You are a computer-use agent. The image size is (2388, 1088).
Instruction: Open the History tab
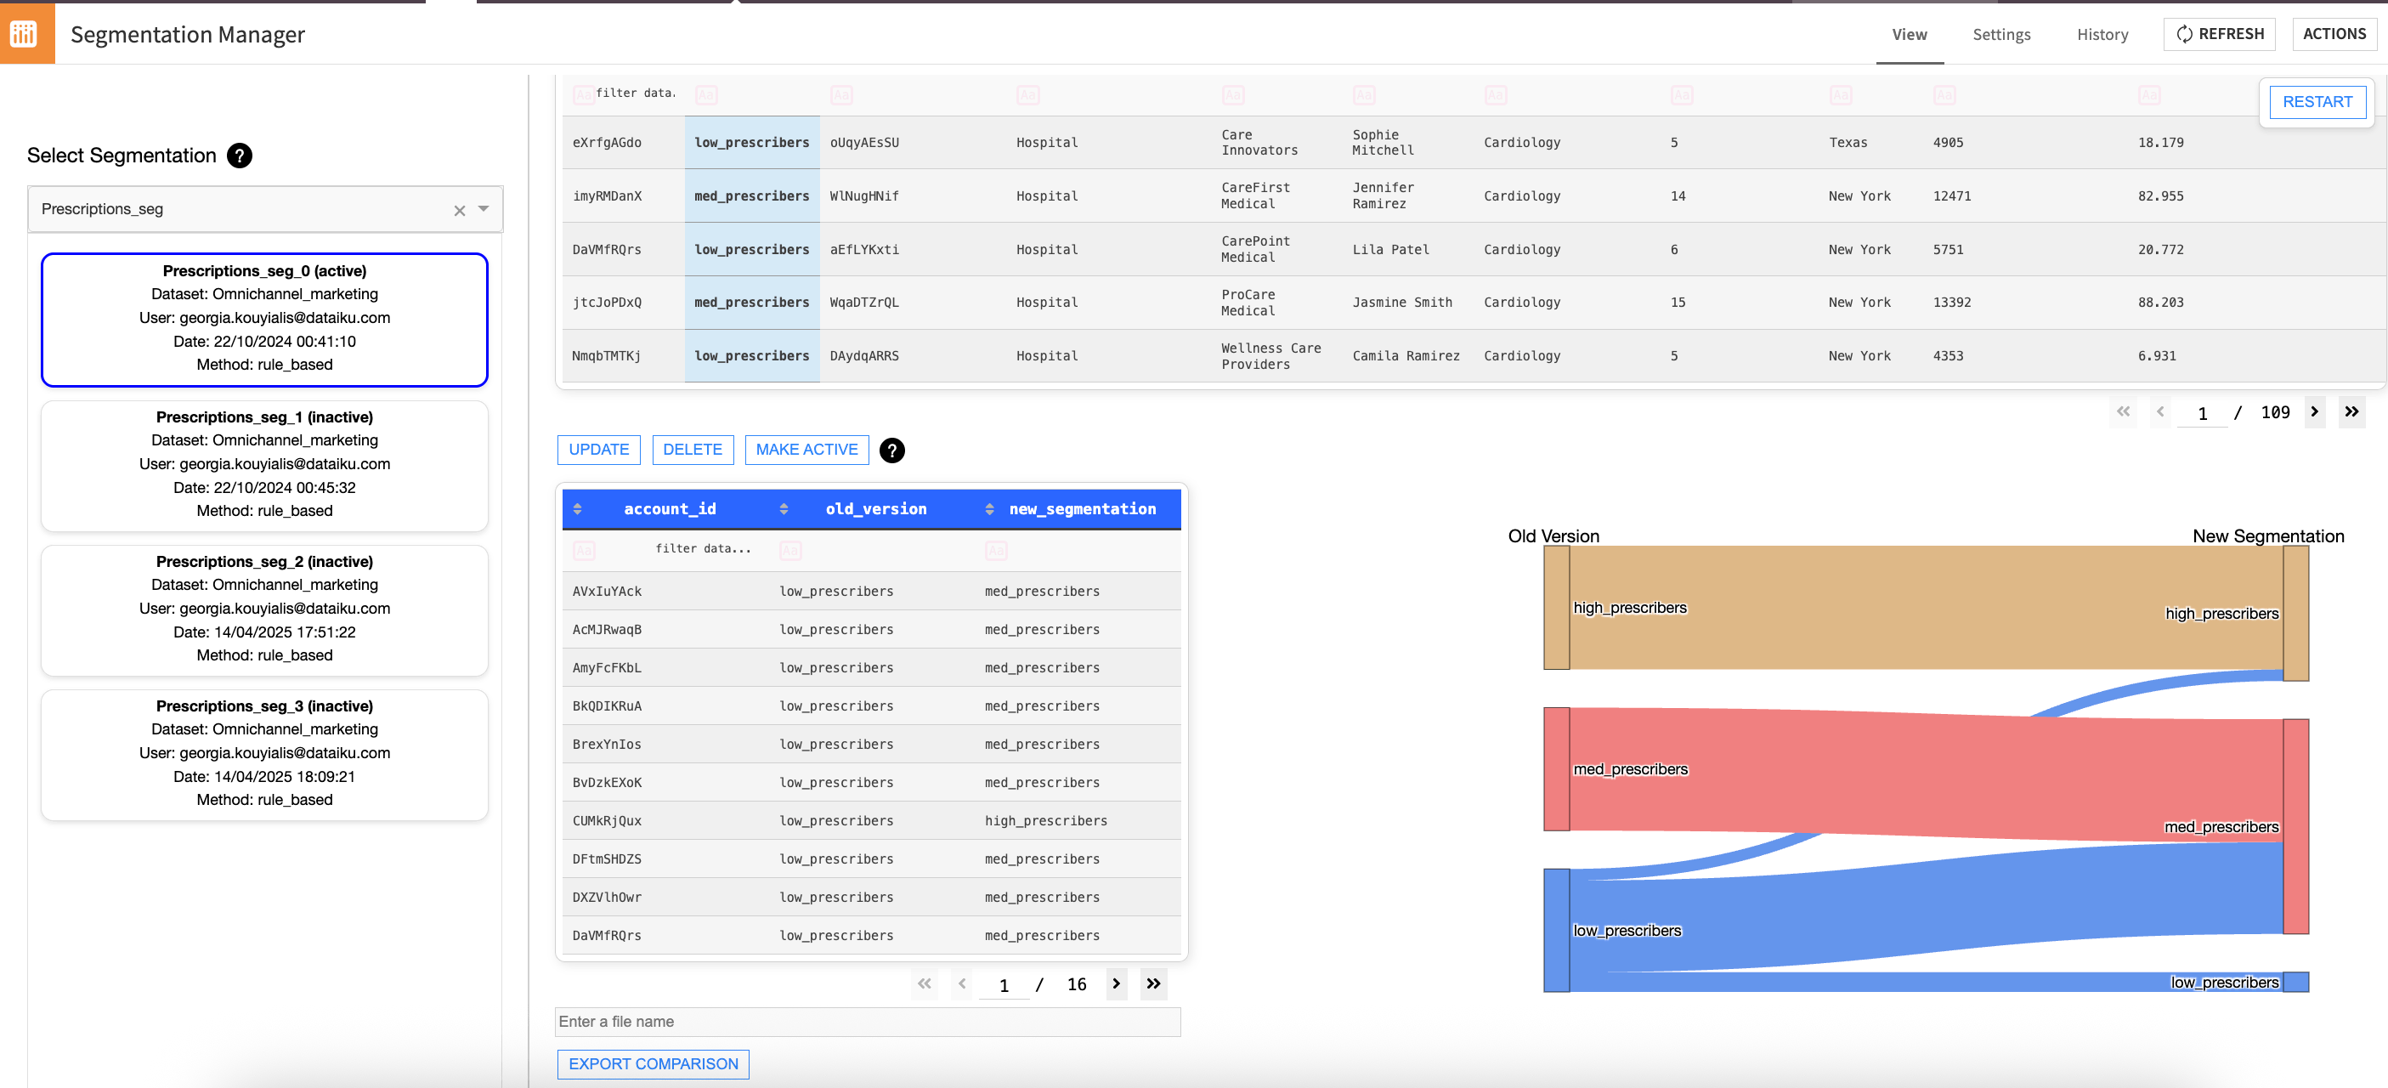pyautogui.click(x=2102, y=34)
